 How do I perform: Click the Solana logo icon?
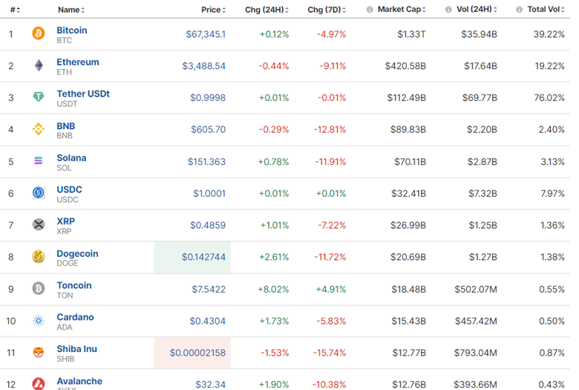click(x=39, y=160)
